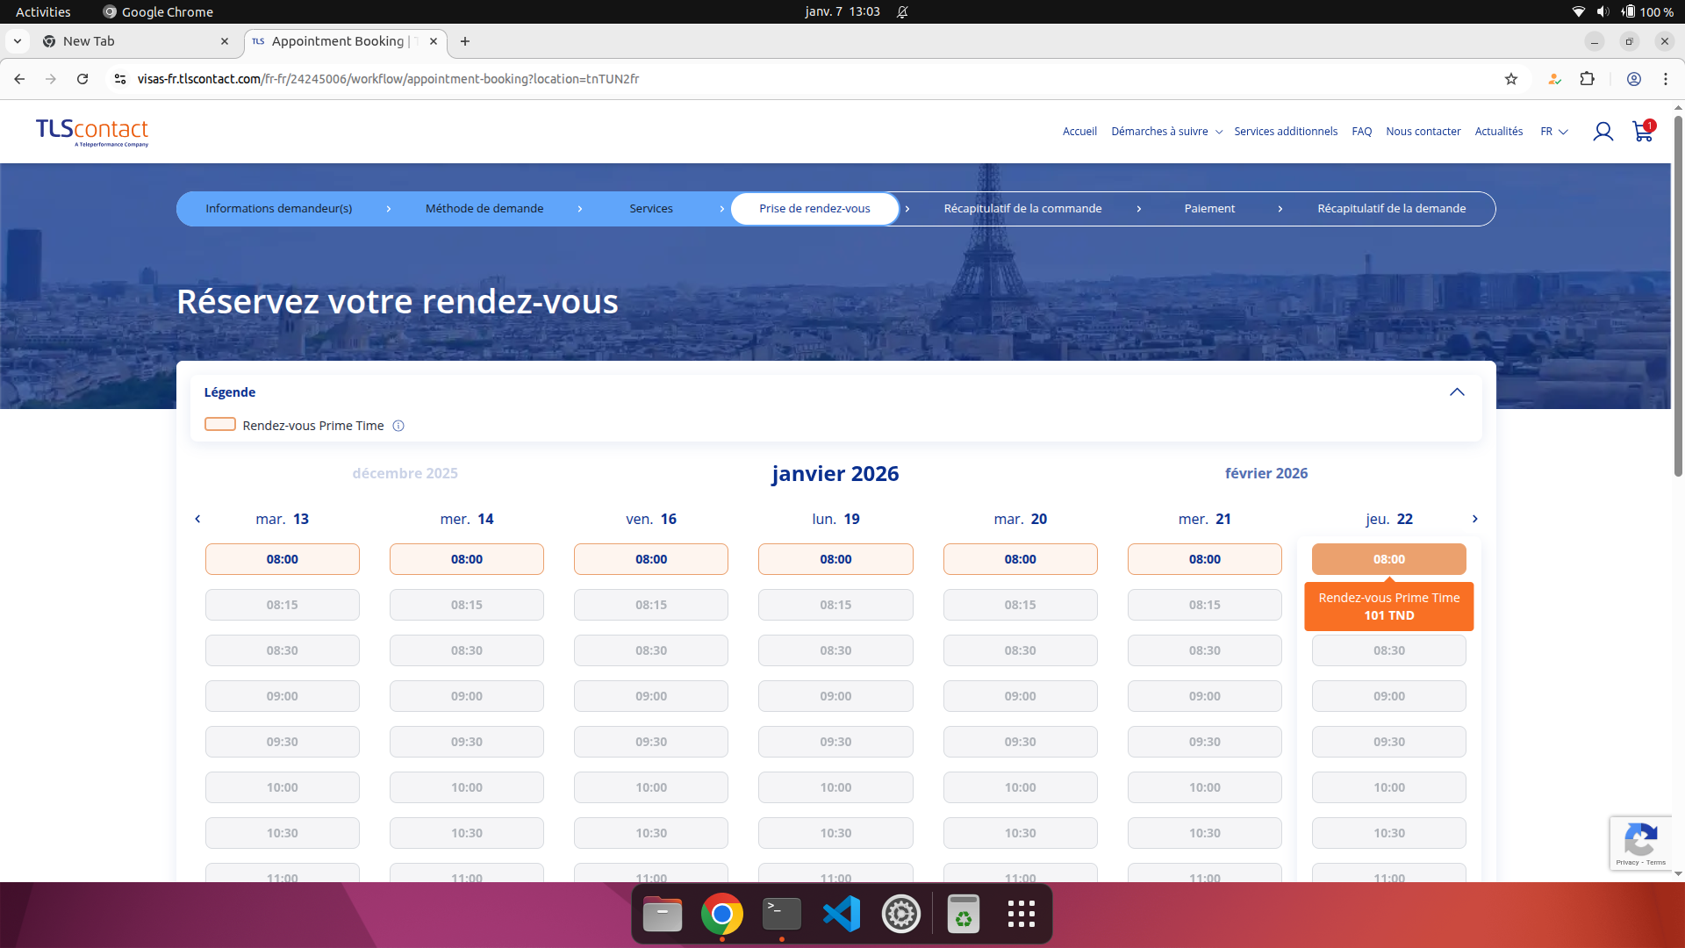Image resolution: width=1685 pixels, height=948 pixels.
Task: Open the Trash from the dock
Action: (964, 915)
